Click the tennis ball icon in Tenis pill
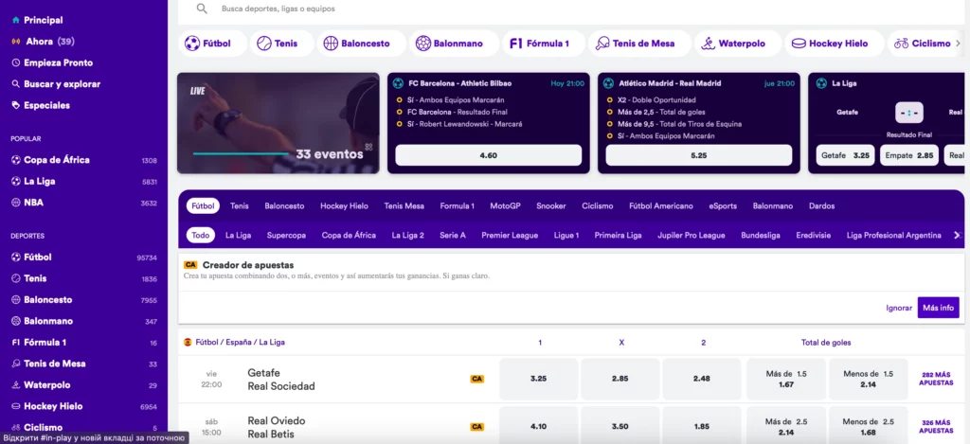 264,44
